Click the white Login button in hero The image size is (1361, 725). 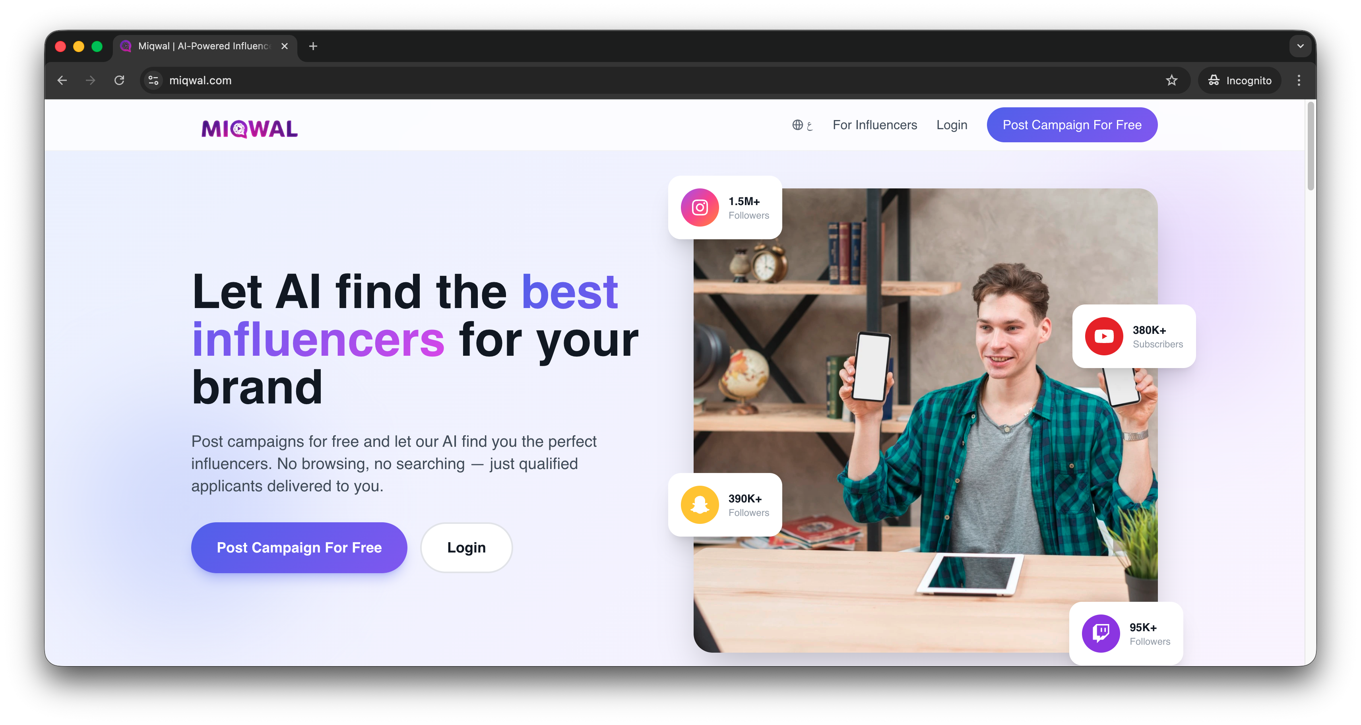click(x=466, y=547)
